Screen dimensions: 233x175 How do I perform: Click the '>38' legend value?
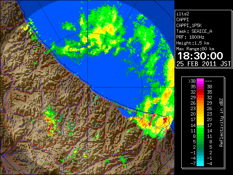(x=192, y=81)
